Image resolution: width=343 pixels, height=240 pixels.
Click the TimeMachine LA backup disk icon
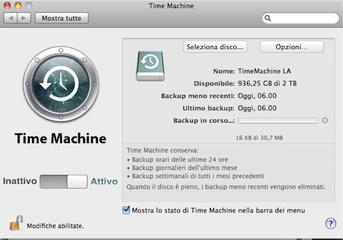(150, 66)
